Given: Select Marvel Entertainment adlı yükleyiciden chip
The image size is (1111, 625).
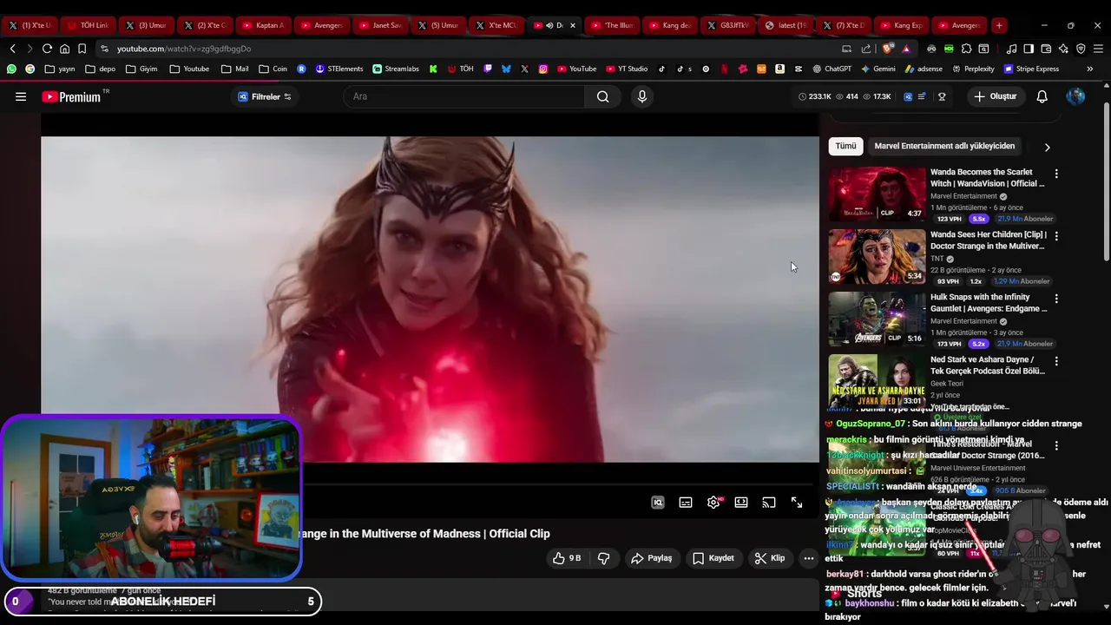Looking at the screenshot, I should [x=944, y=146].
